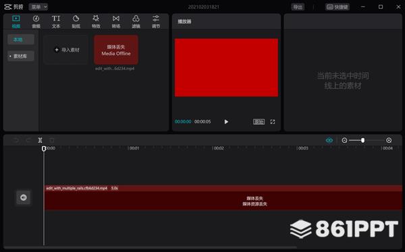Click the 00:03 mark on timeline ruler
Screen dimensions: 405x252
tap(302, 148)
